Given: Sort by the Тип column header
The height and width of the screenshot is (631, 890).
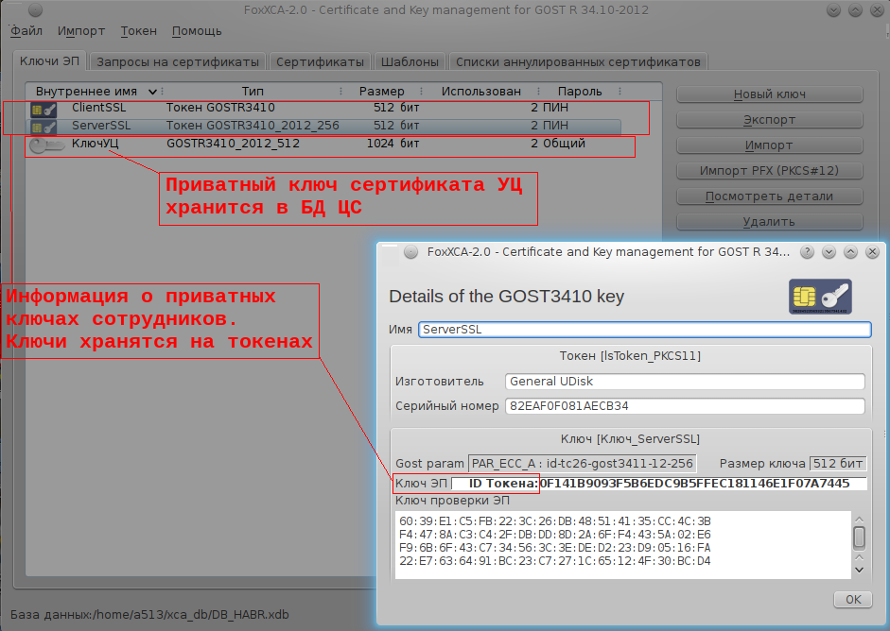Looking at the screenshot, I should (x=253, y=92).
